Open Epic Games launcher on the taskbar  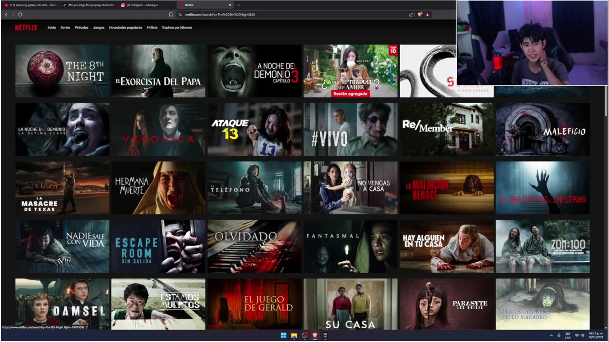(x=325, y=335)
